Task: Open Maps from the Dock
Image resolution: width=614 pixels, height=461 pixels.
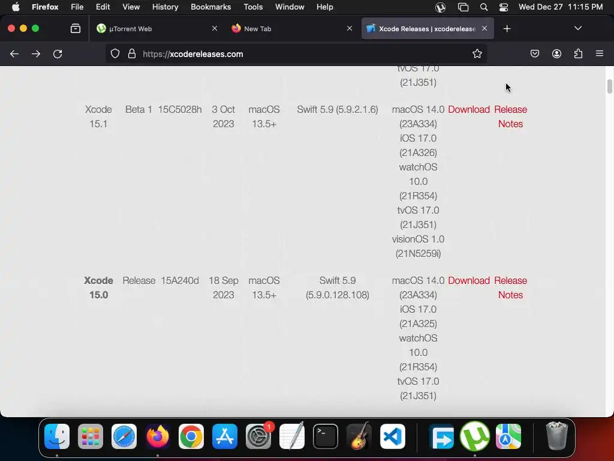Action: click(508, 436)
